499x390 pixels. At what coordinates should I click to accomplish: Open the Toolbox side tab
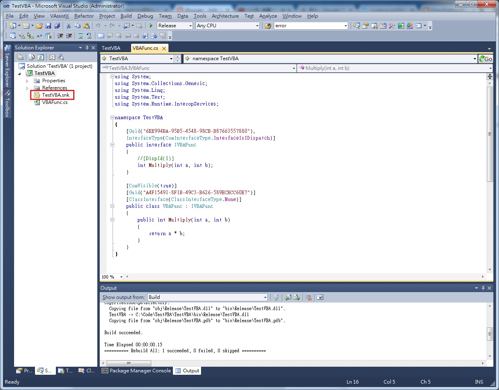point(7,104)
